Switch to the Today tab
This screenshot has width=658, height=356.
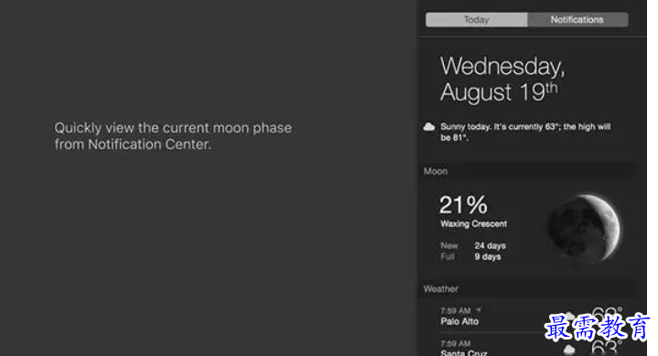[x=476, y=20]
